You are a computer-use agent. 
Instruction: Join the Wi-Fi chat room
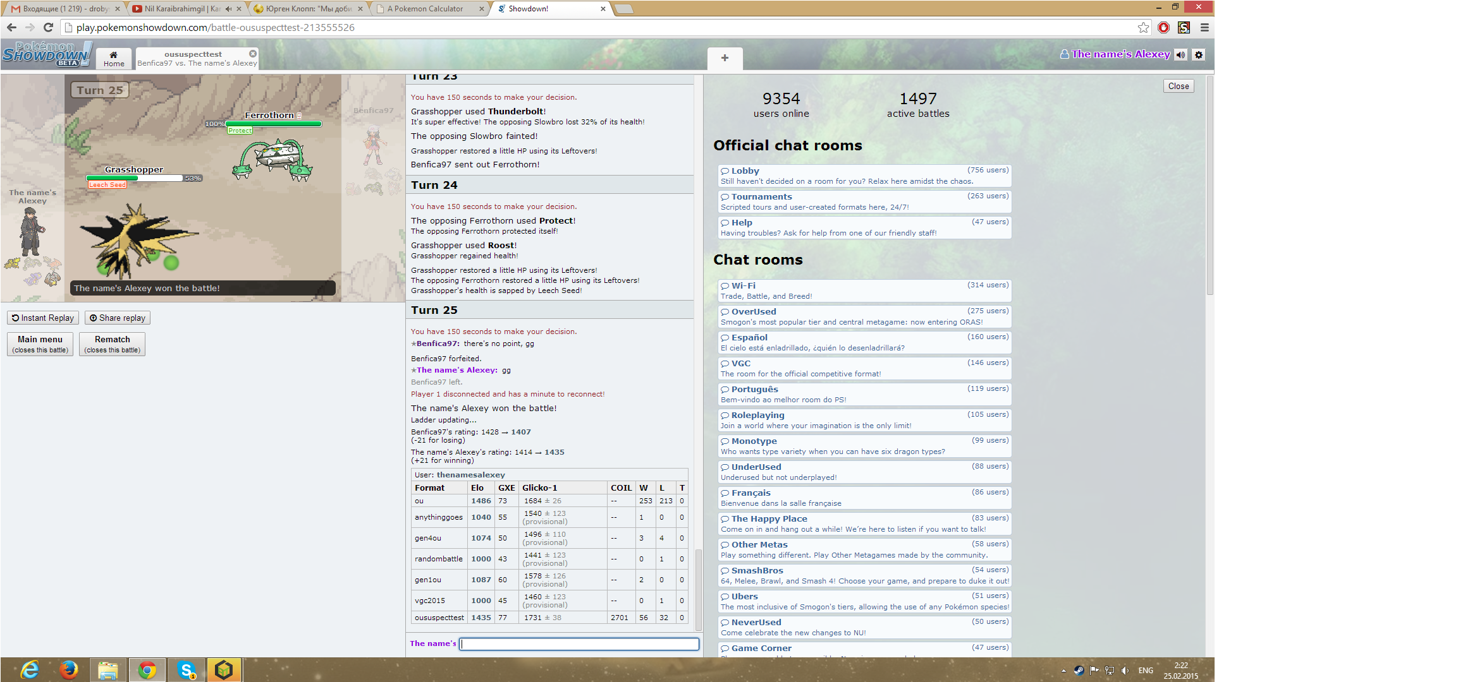click(x=864, y=291)
